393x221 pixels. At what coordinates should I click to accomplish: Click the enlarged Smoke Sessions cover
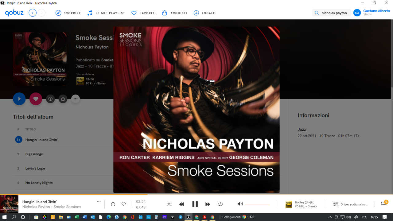tap(196, 110)
